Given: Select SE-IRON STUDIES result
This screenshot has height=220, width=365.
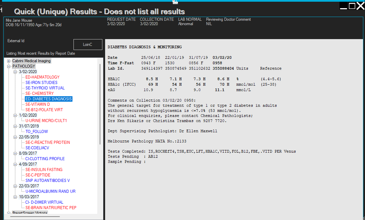Looking at the screenshot, I should (x=41, y=83).
